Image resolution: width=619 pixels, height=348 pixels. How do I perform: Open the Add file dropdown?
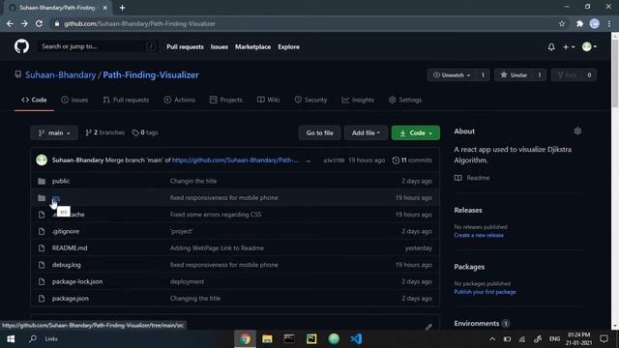pos(366,133)
